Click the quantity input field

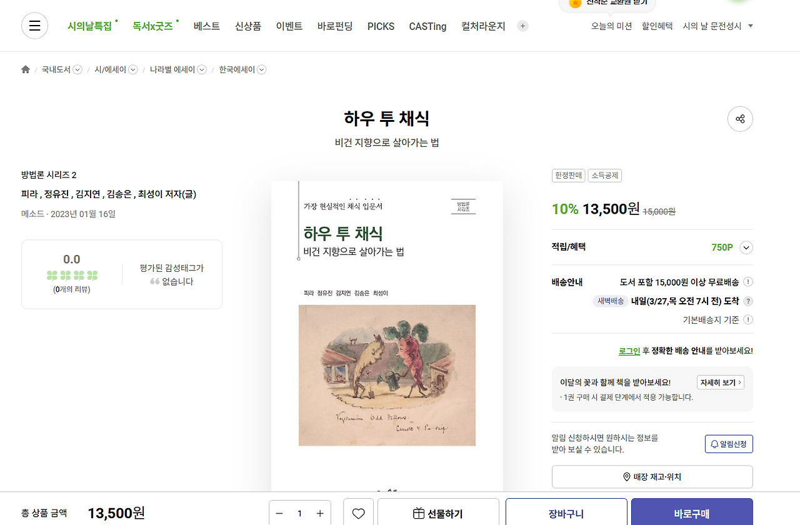(299, 513)
